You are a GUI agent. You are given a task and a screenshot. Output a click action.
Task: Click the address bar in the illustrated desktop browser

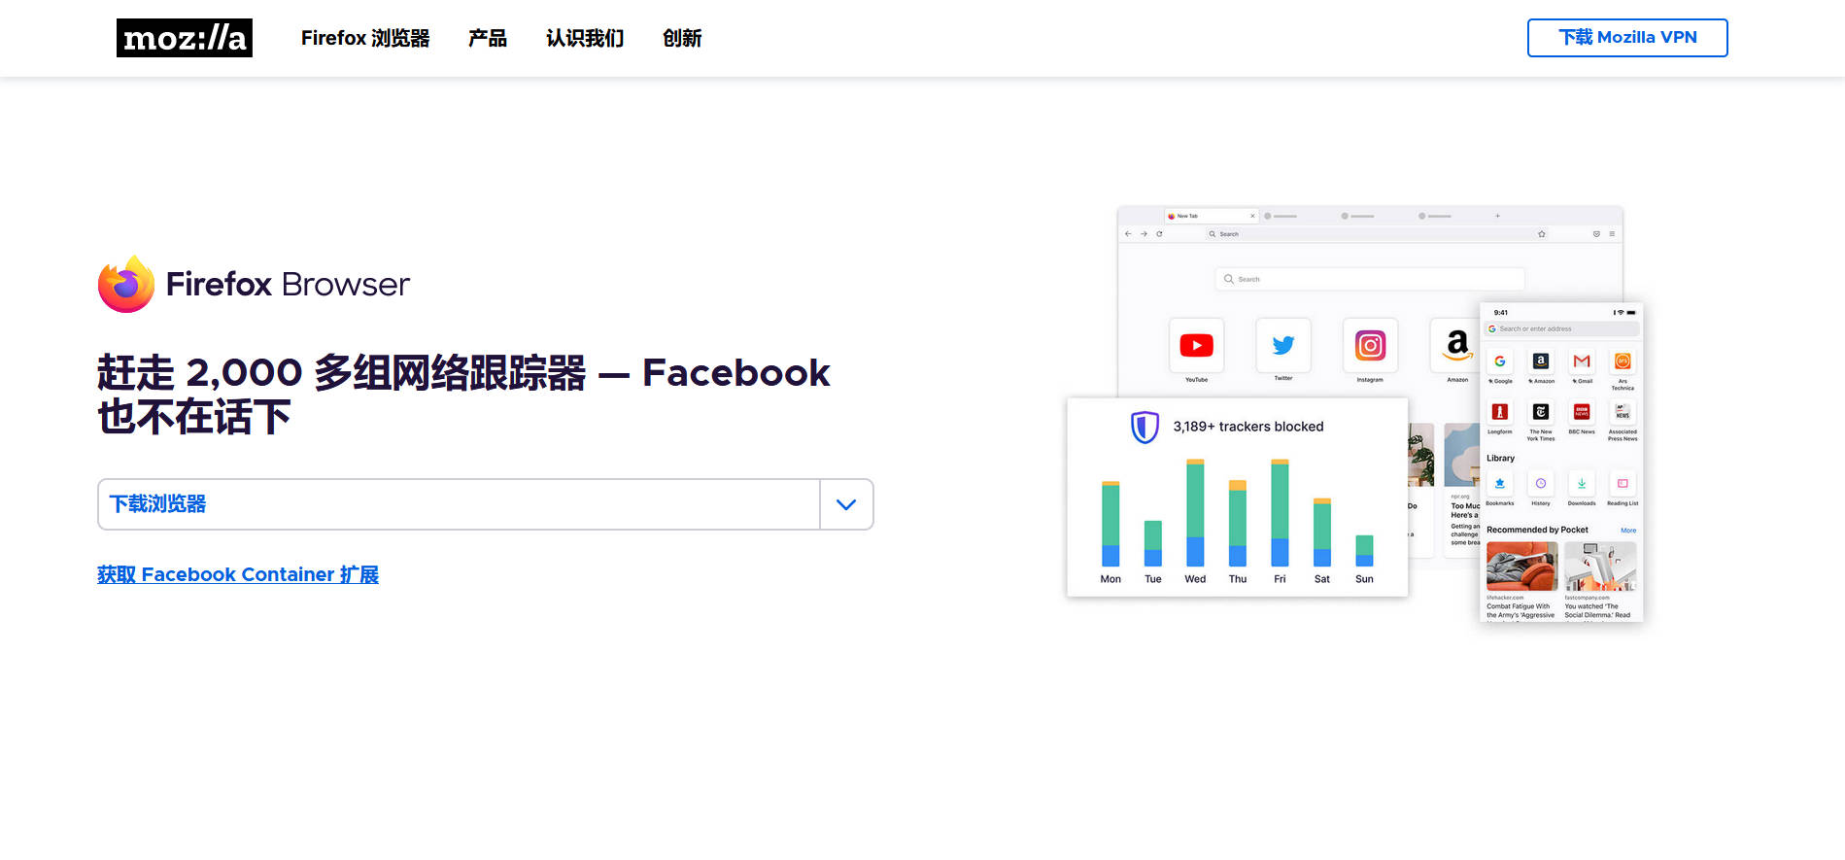[1378, 234]
